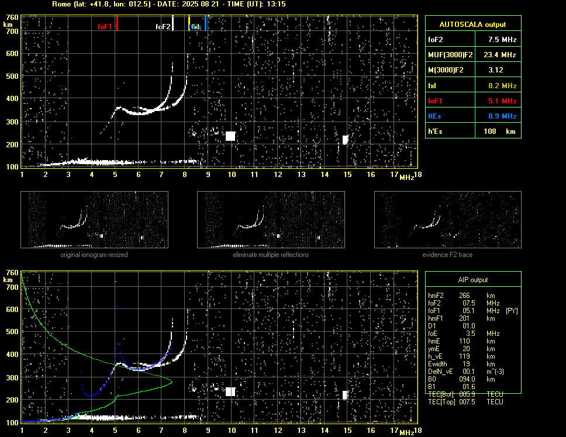
Task: Select the 'eliminate multiple reflections' thumbnail
Action: 271,220
